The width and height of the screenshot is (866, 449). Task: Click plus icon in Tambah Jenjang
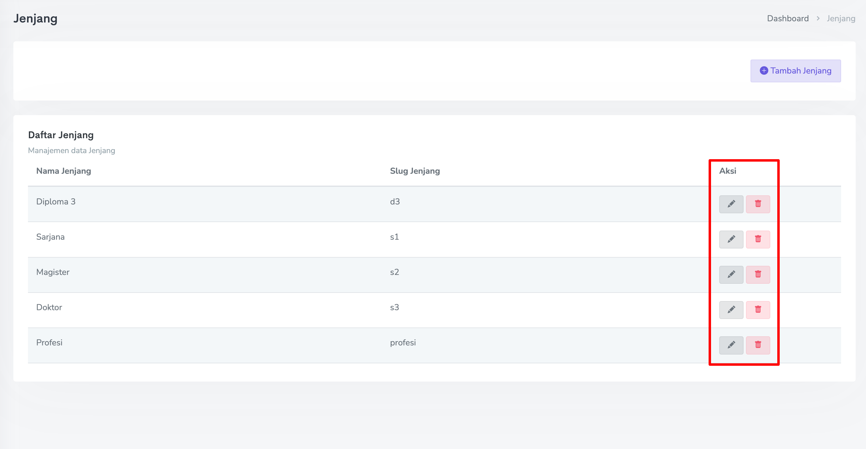(764, 70)
